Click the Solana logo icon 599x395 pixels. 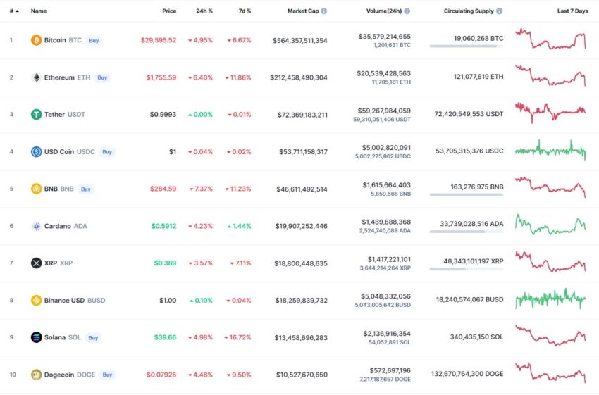(x=36, y=337)
